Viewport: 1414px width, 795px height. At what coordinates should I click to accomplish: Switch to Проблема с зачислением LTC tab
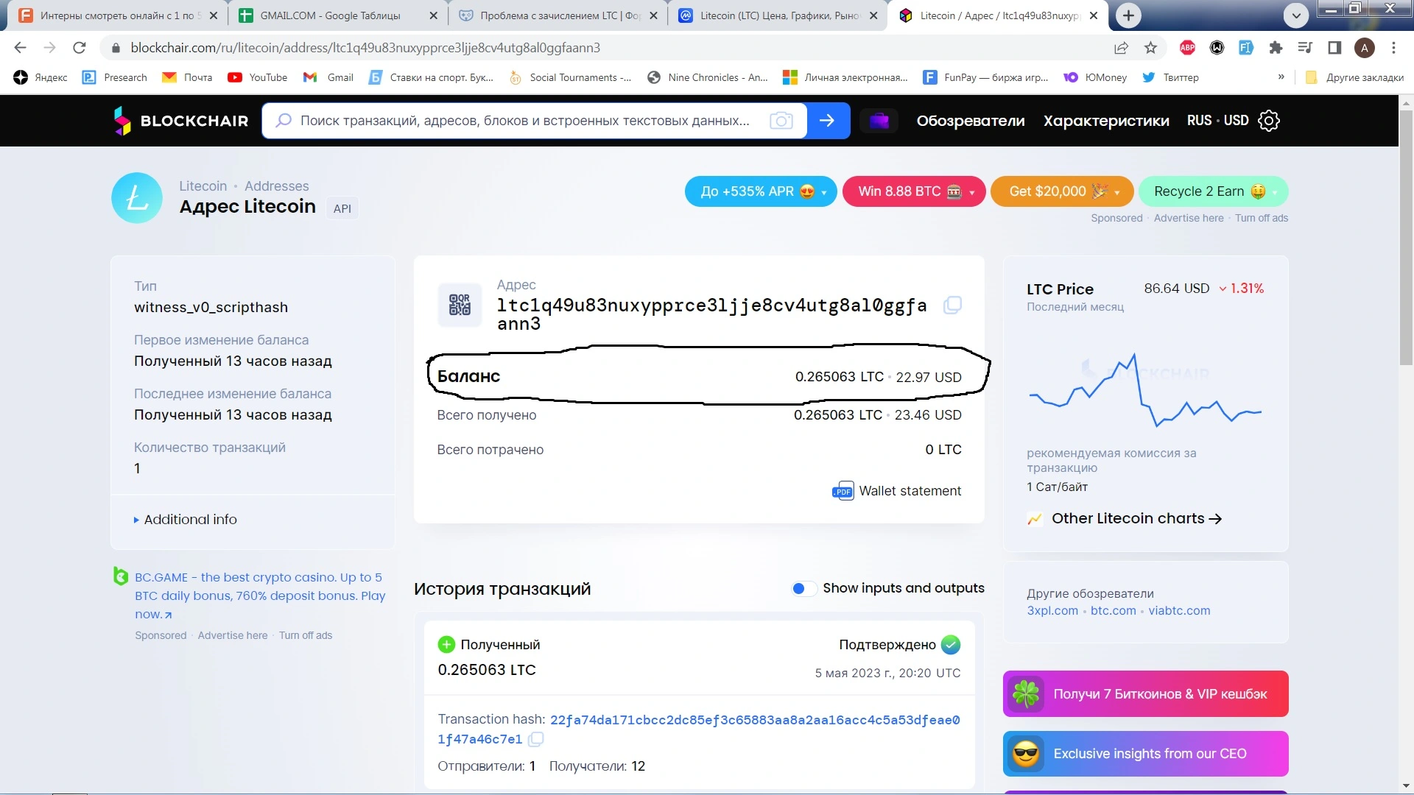click(x=557, y=15)
